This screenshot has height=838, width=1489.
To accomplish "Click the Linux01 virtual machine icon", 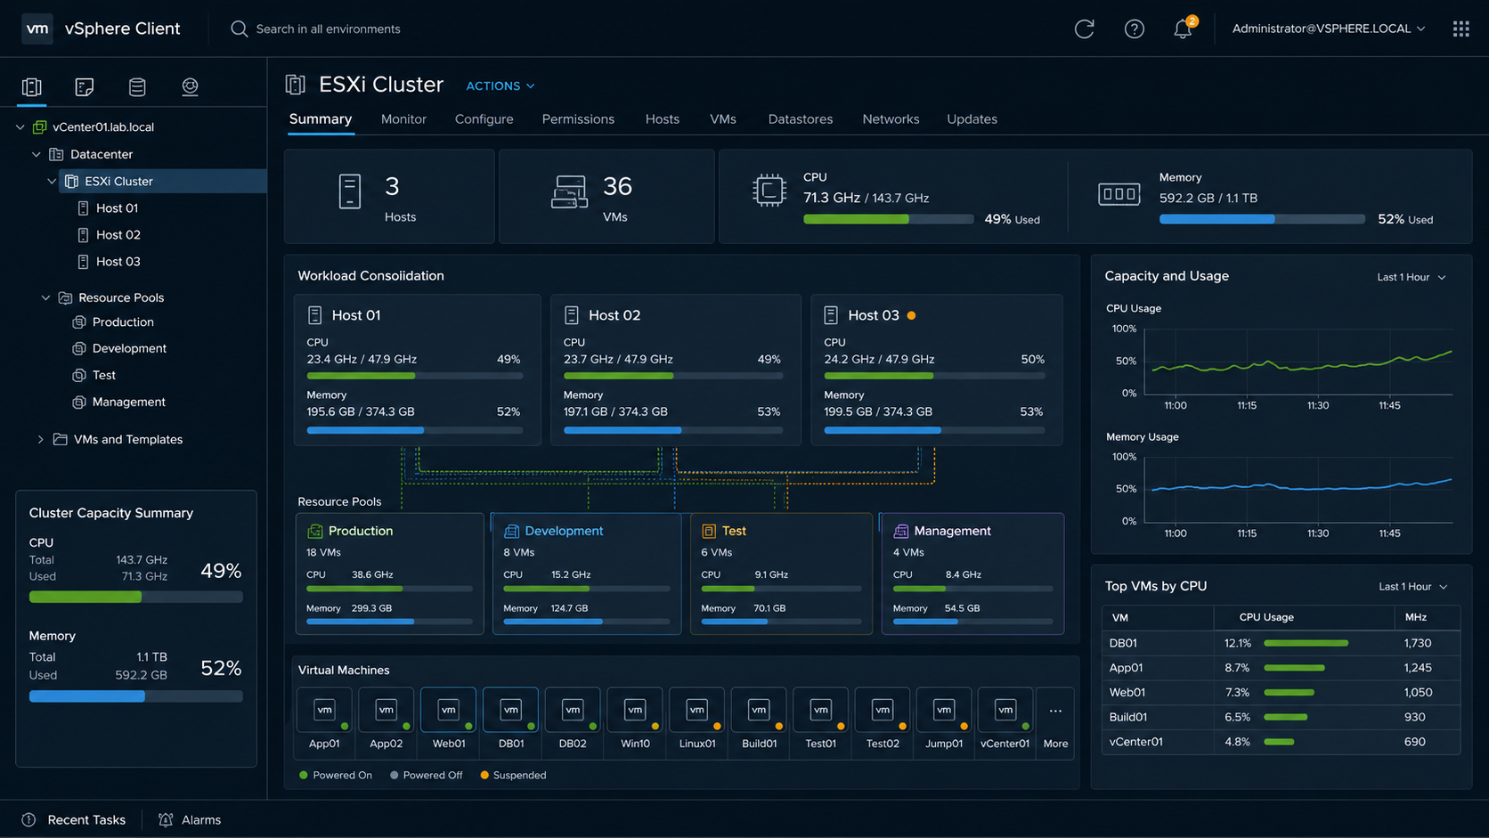I will [696, 710].
